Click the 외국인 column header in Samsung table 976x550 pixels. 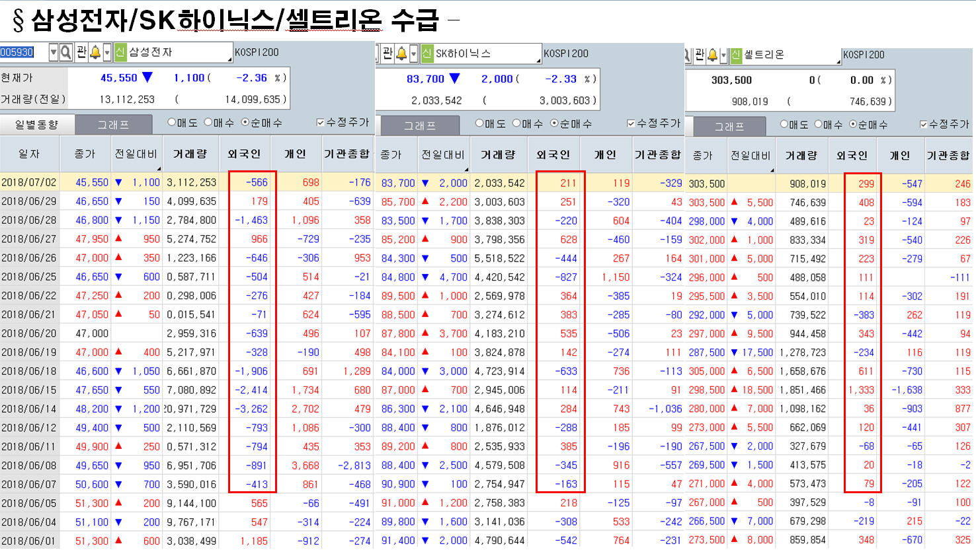pyautogui.click(x=244, y=154)
